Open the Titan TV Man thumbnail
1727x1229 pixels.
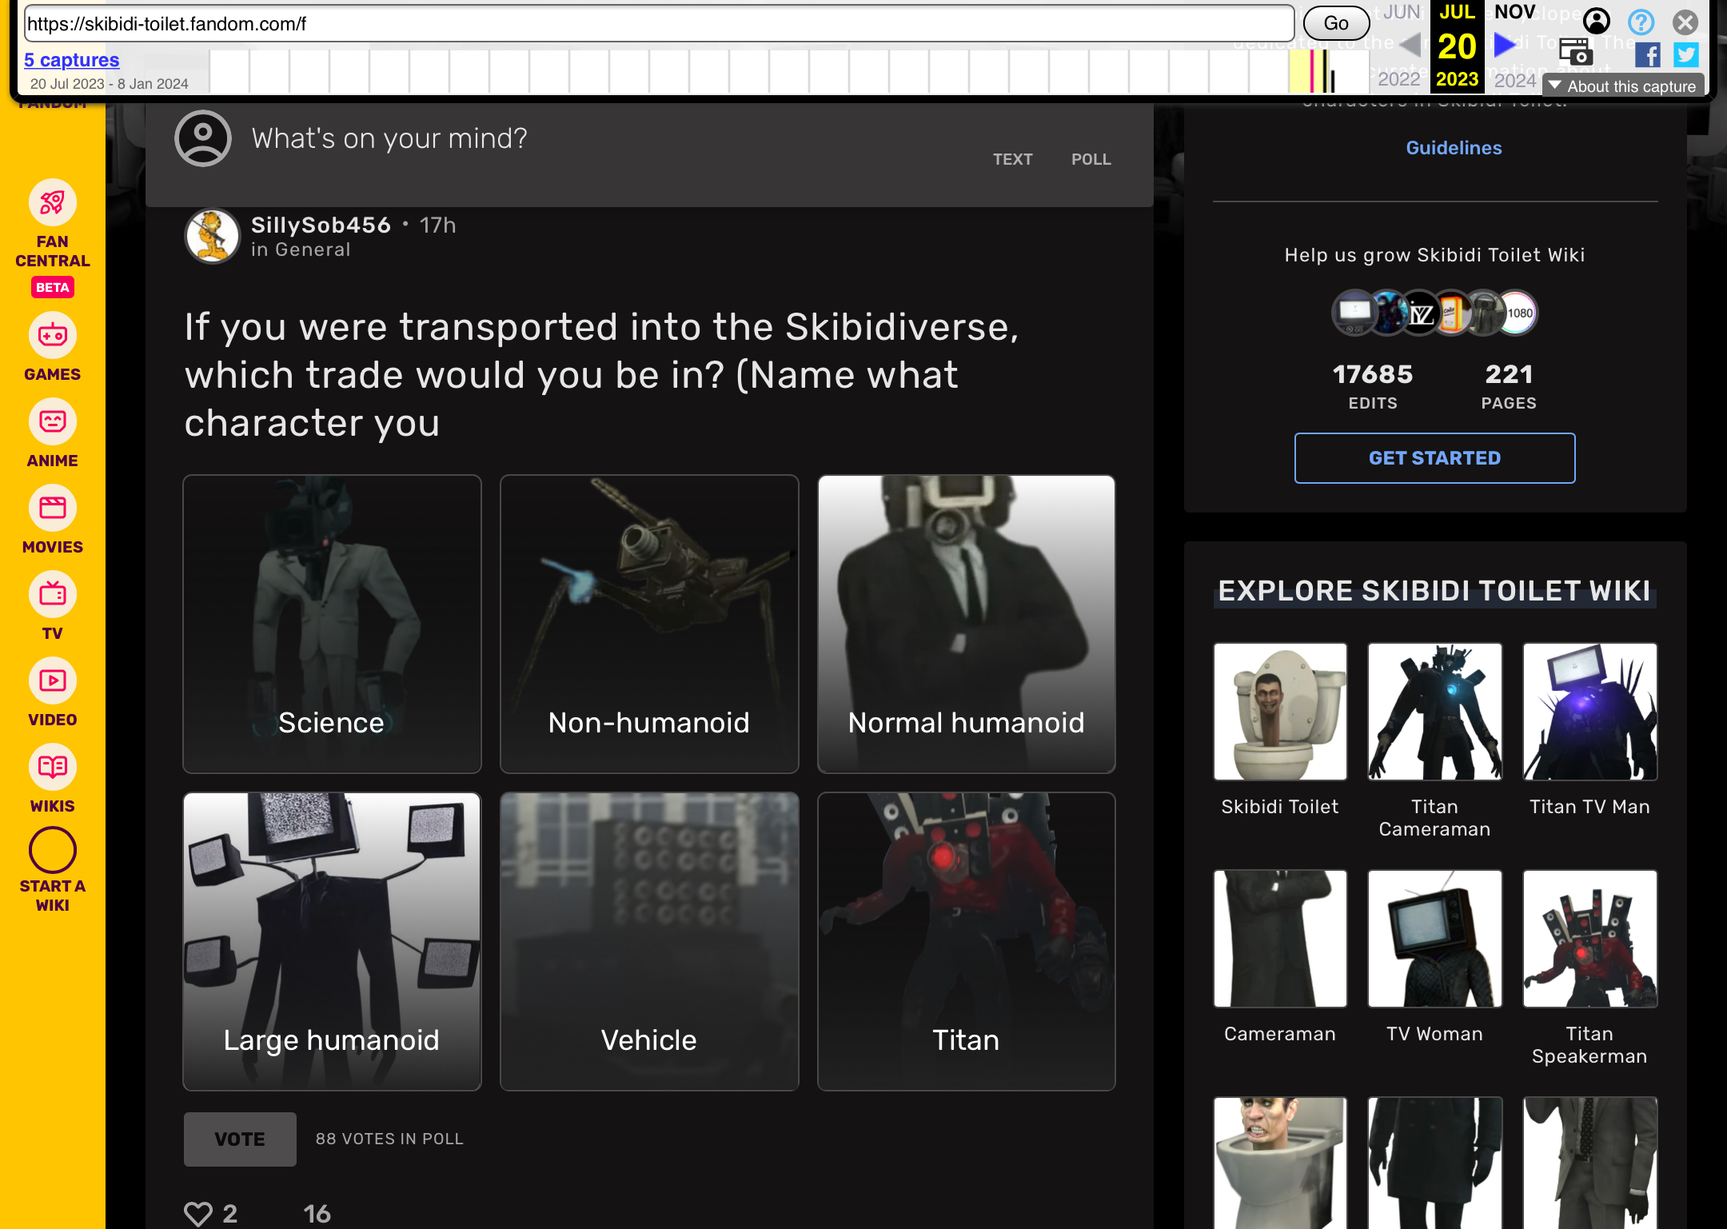(1589, 712)
